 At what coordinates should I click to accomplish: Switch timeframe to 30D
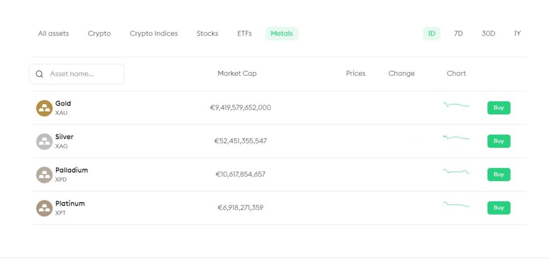(488, 34)
